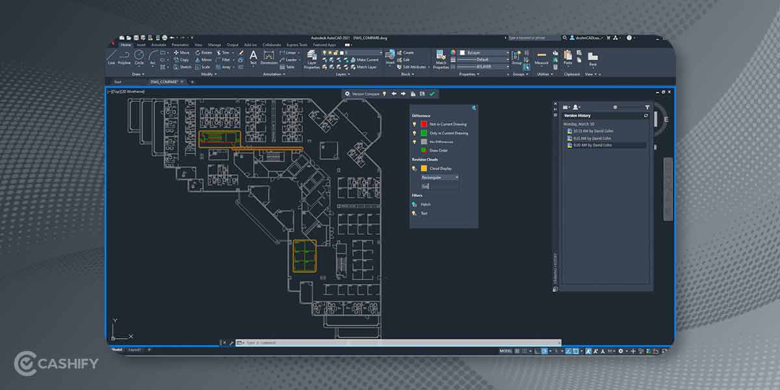Click inside the command line input field
This screenshot has width=780, height=390.
click(292, 341)
